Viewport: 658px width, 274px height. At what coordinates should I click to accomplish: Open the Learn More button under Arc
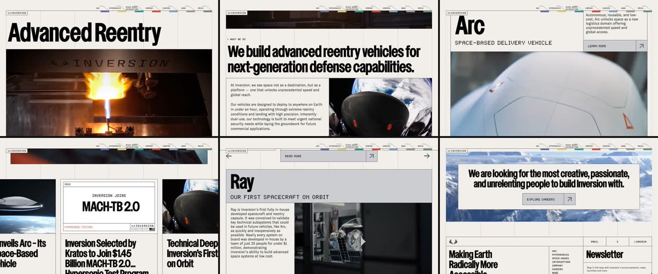[x=616, y=46]
